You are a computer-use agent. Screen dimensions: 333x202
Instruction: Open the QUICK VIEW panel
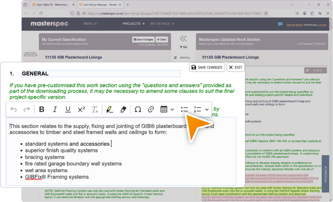(30, 54)
